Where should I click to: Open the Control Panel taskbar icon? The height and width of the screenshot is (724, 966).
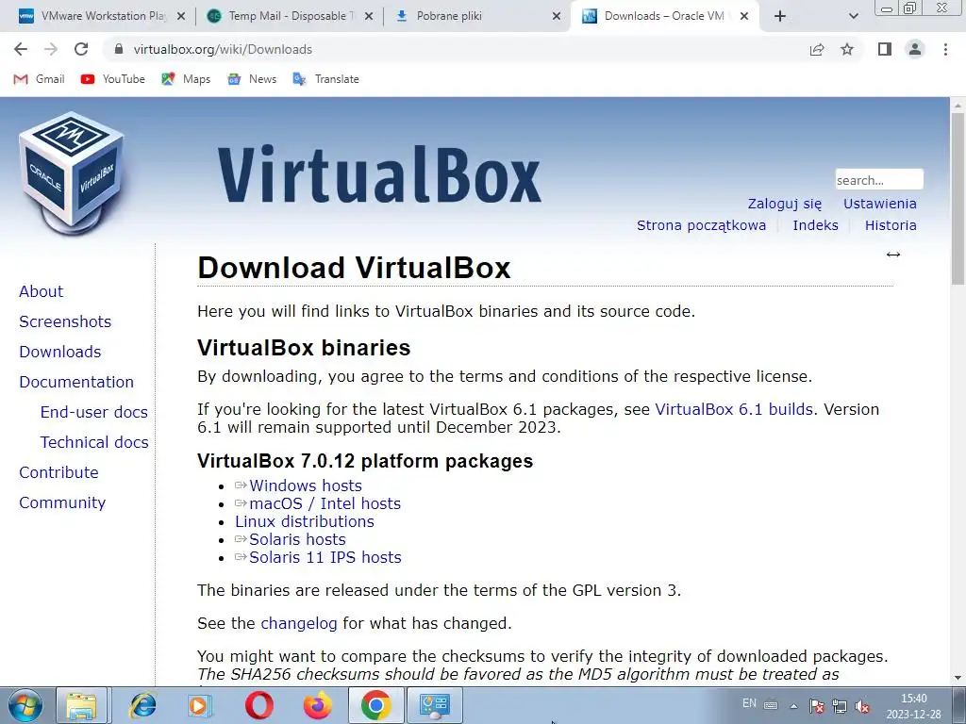[434, 705]
